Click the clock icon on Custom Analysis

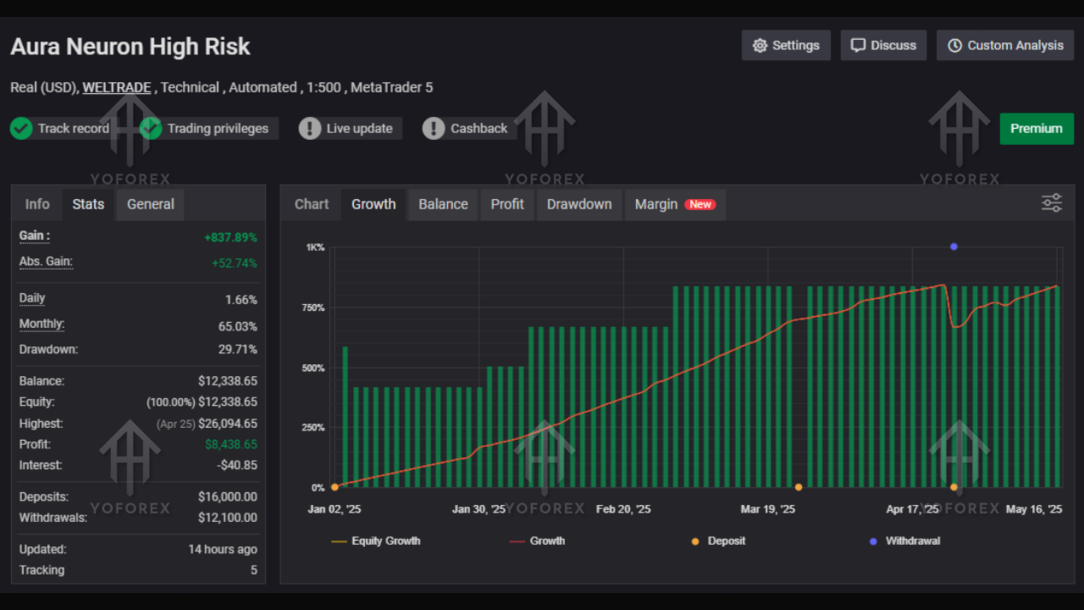tap(955, 45)
